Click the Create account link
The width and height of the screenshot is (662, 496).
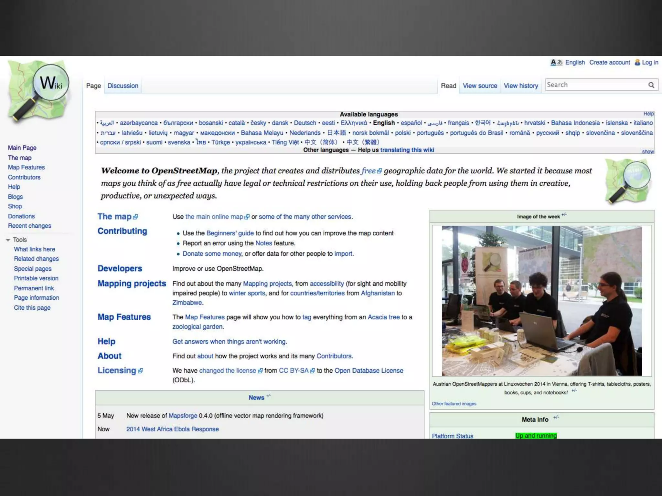[609, 63]
